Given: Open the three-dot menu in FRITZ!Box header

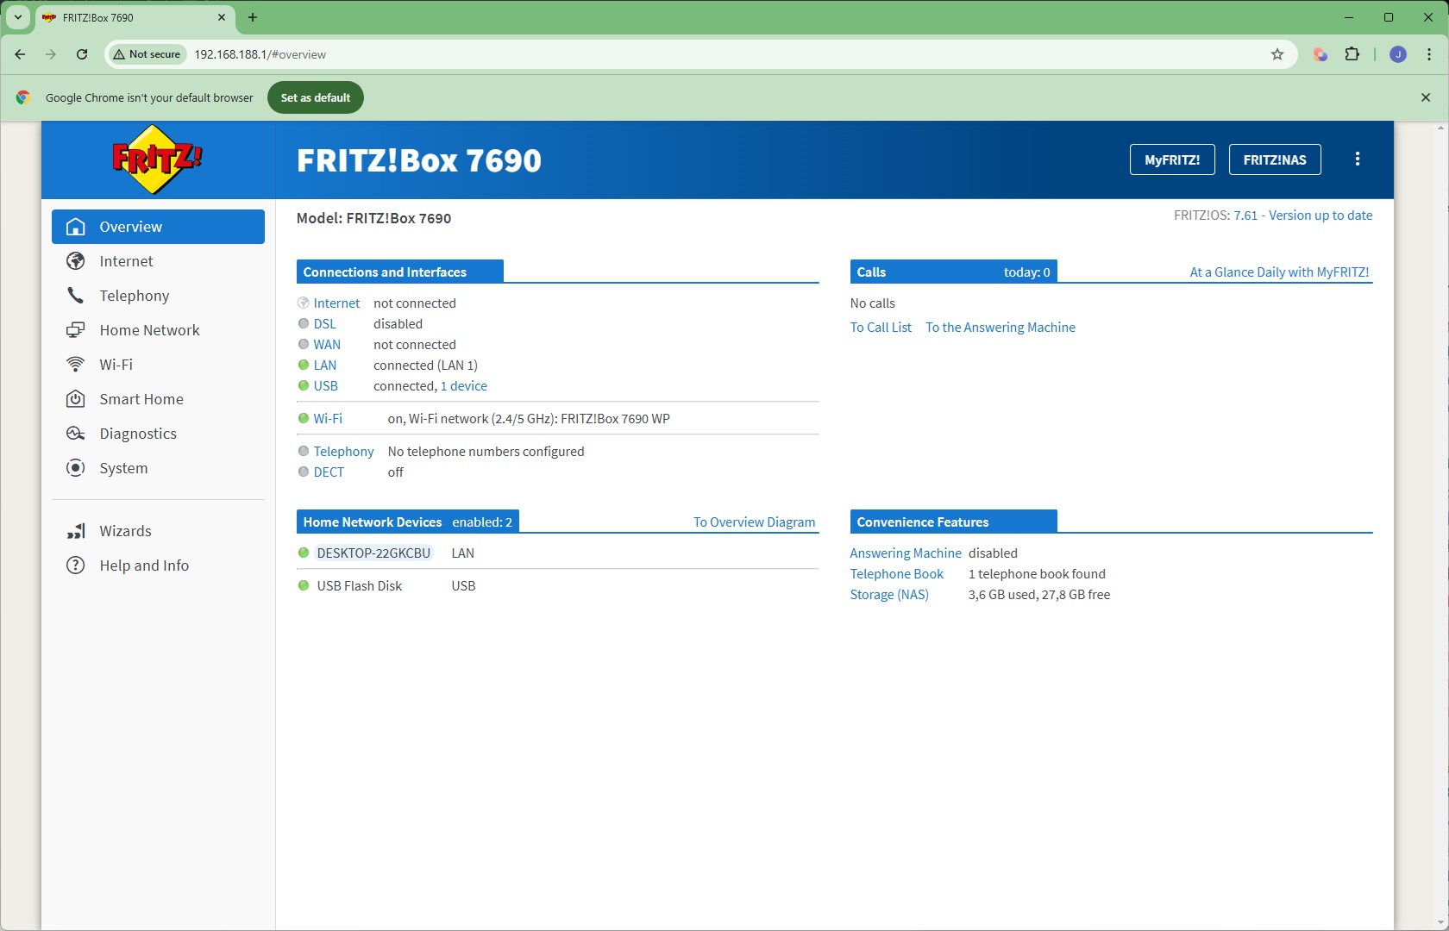Looking at the screenshot, I should click(x=1358, y=159).
